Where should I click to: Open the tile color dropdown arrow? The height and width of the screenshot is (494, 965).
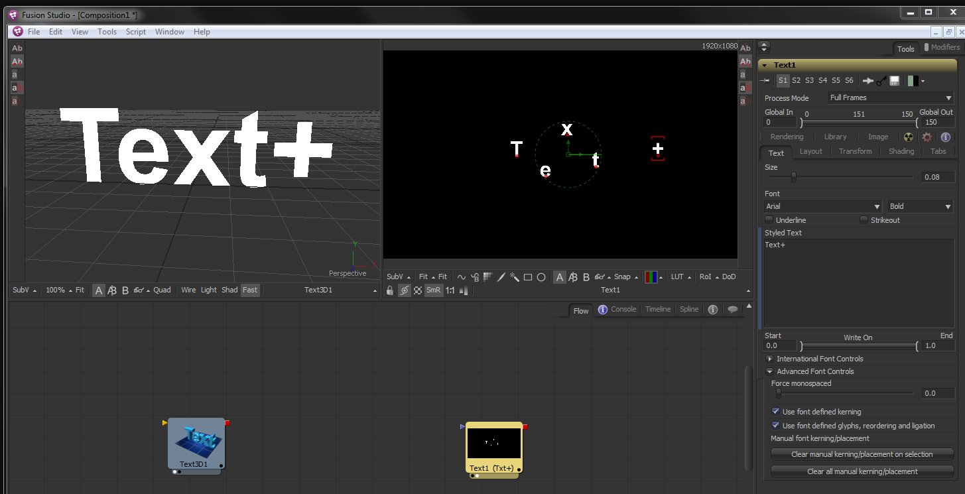[x=923, y=82]
